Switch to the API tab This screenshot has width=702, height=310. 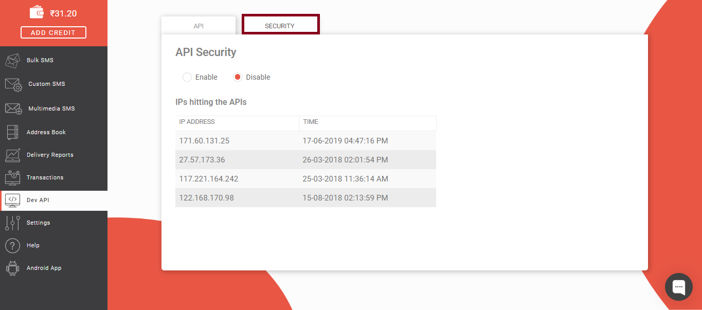(199, 26)
